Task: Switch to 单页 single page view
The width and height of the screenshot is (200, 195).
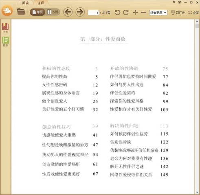Action: tap(37, 12)
